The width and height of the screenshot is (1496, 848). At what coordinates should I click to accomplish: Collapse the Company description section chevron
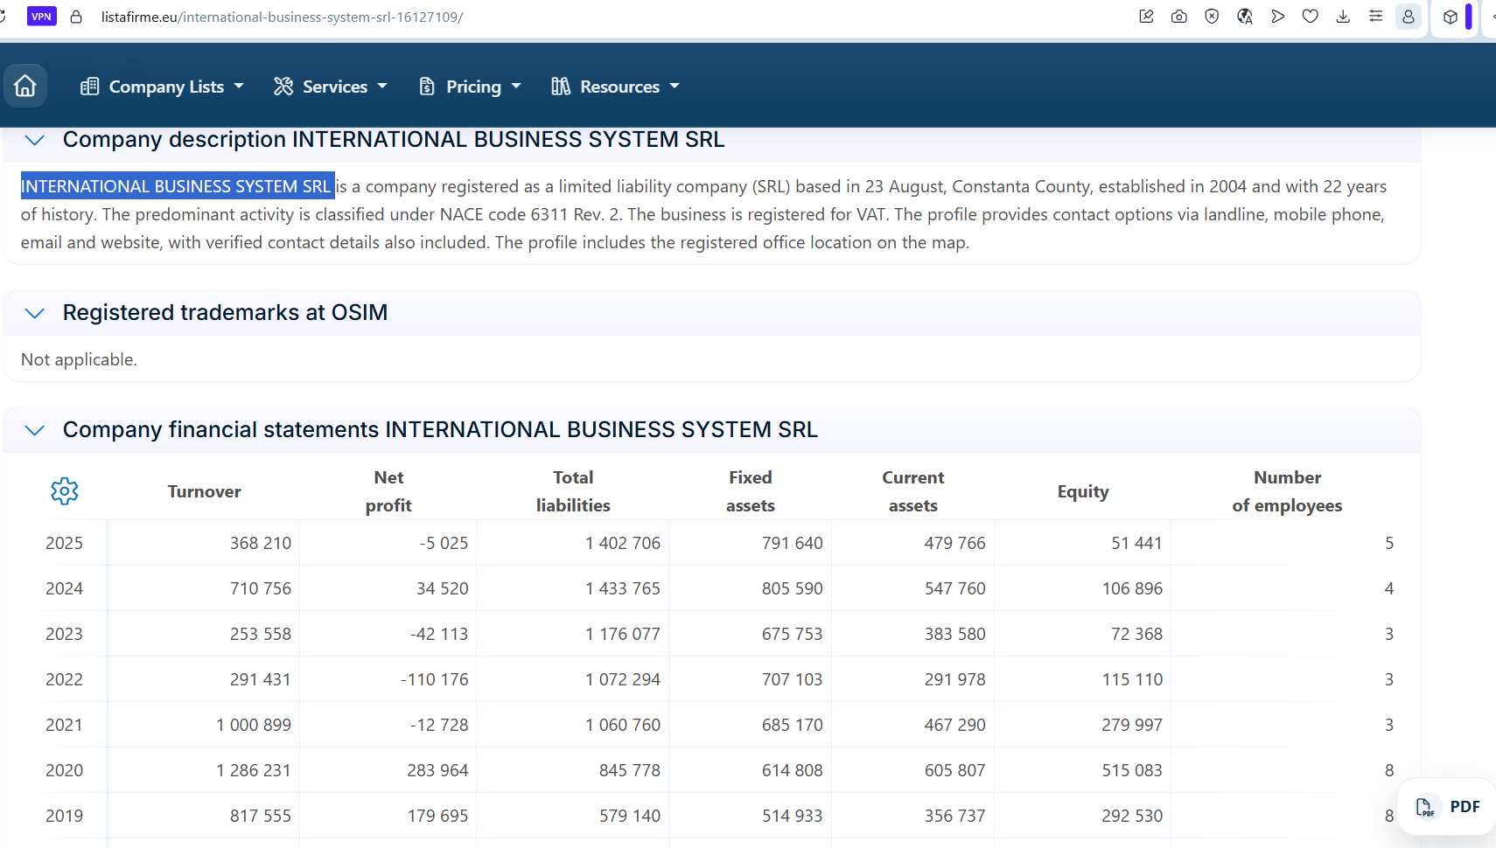point(35,140)
